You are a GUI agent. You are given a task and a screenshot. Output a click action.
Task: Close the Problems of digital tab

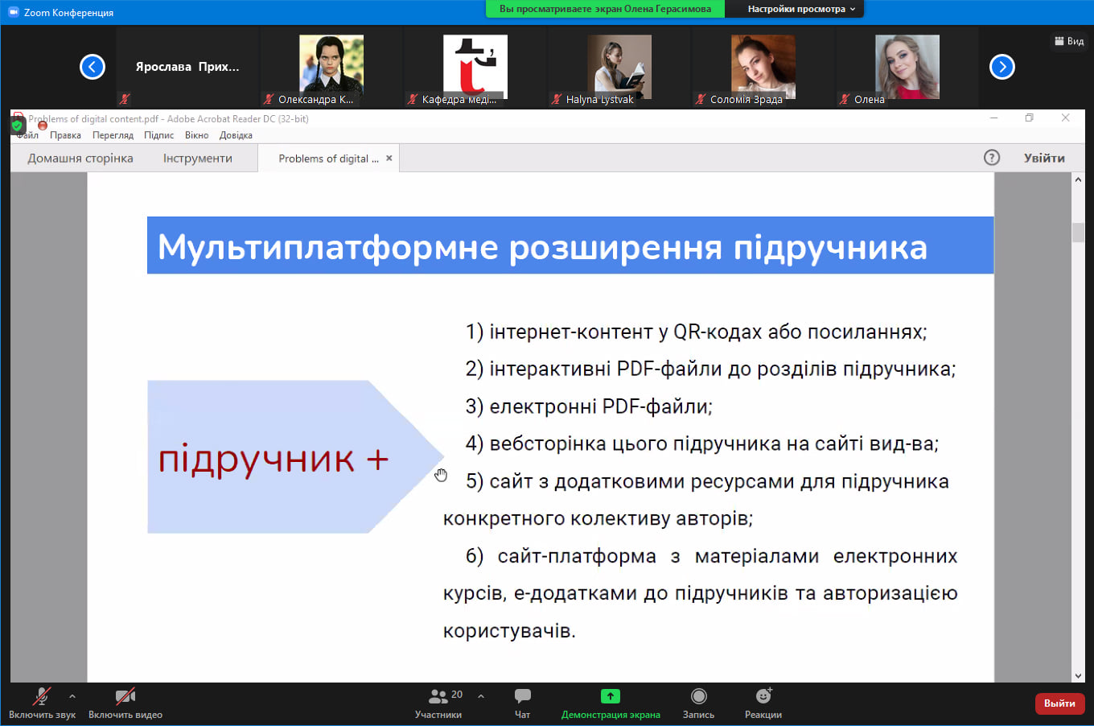pos(389,159)
